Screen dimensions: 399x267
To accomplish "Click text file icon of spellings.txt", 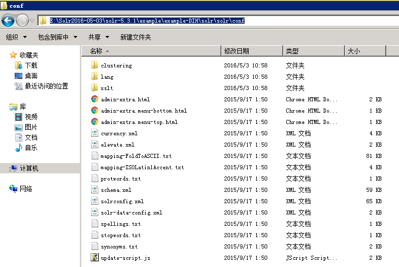I will click(x=95, y=223).
